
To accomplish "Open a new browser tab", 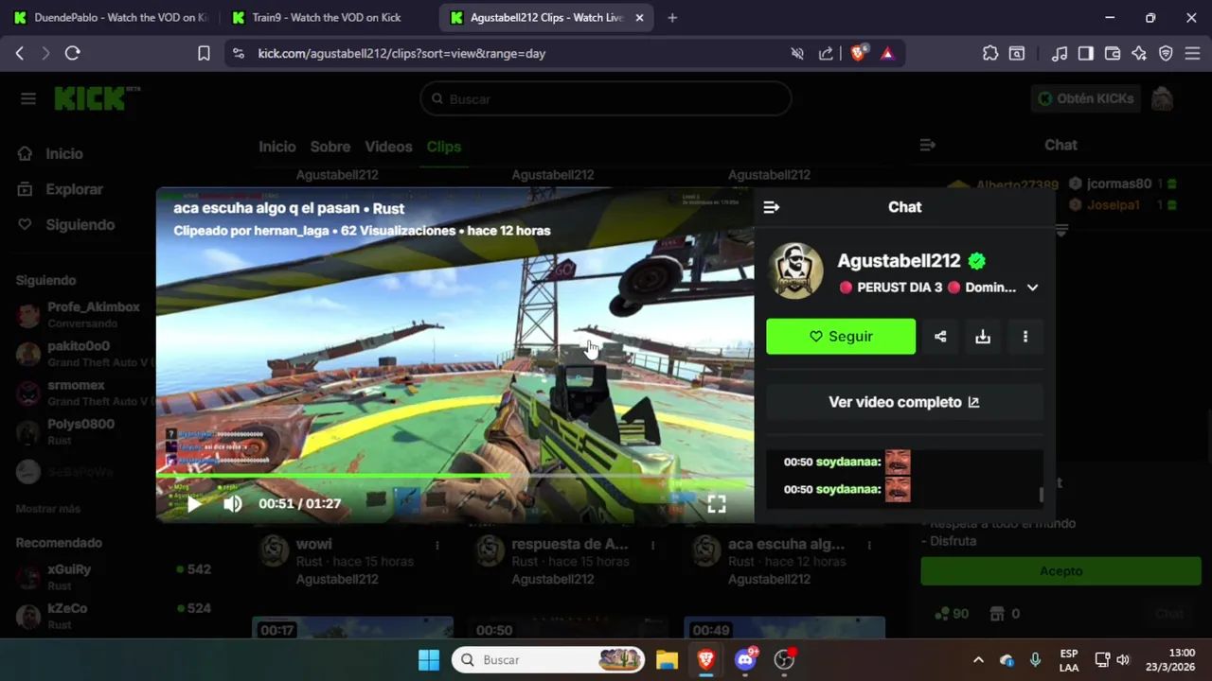I will click(x=672, y=17).
